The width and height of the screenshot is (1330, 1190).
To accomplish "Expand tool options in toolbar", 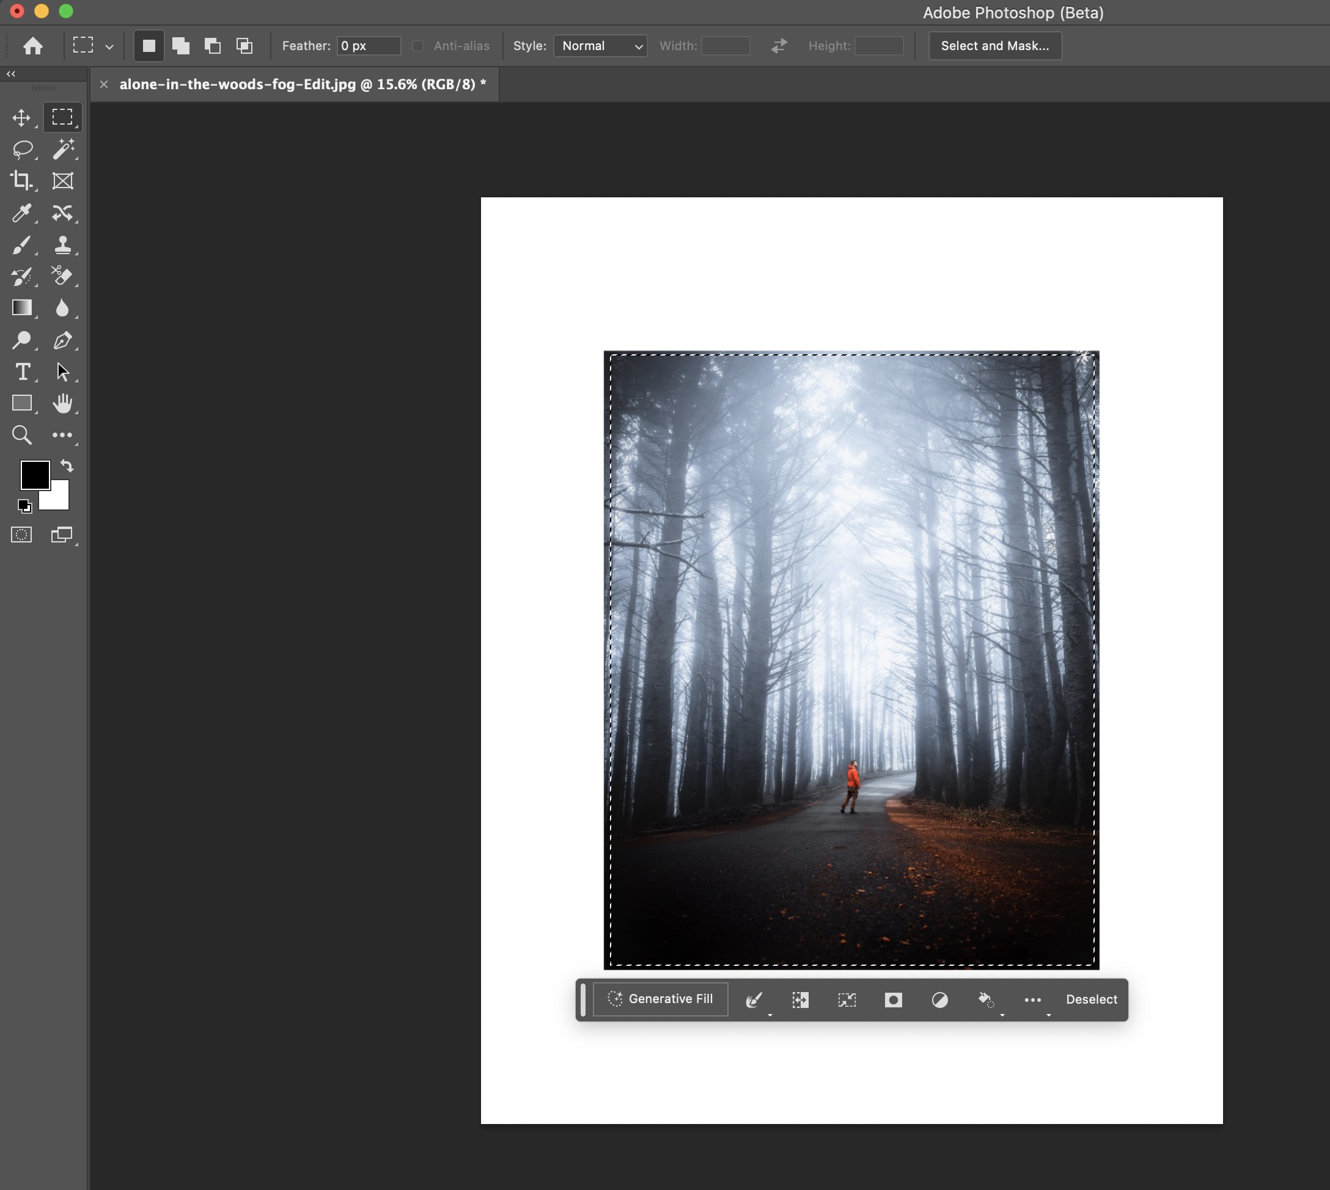I will [62, 434].
